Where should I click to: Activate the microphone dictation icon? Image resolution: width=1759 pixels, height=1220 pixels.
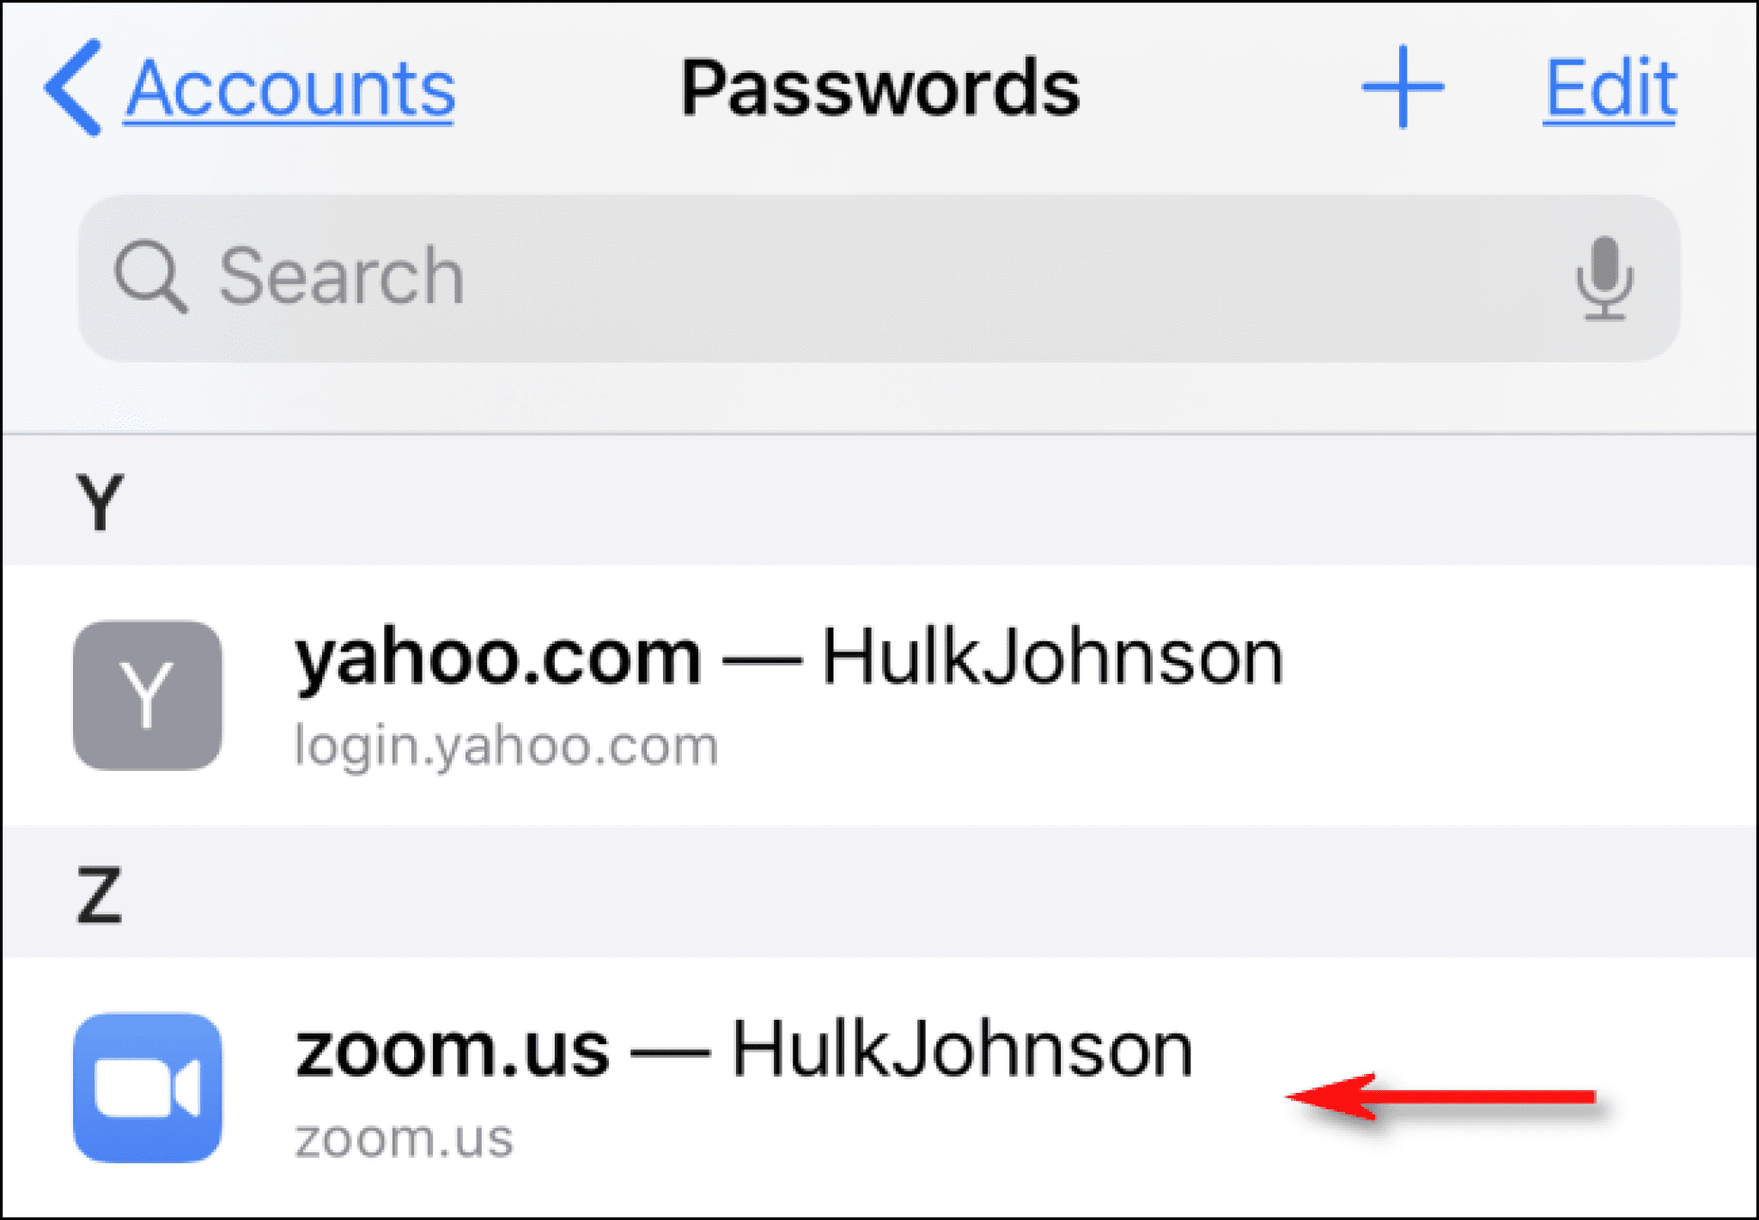(1604, 278)
